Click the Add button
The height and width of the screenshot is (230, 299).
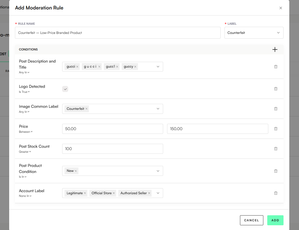coord(275,220)
